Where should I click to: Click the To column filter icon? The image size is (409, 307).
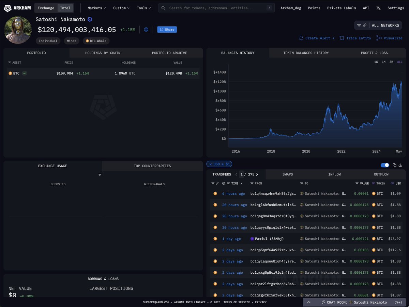pos(302,183)
